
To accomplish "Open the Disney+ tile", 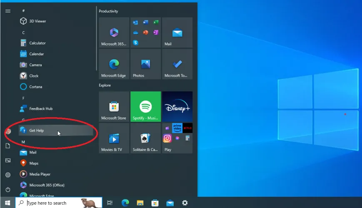I will [x=177, y=106].
